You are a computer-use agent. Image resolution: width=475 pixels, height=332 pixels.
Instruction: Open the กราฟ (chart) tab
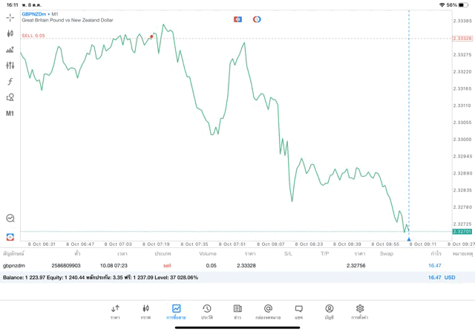(145, 311)
